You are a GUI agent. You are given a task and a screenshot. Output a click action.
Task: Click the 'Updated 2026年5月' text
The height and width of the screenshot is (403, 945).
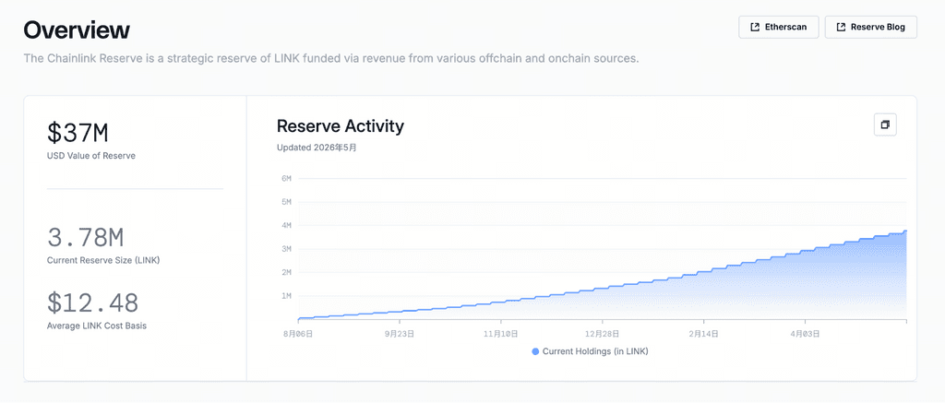pos(317,147)
